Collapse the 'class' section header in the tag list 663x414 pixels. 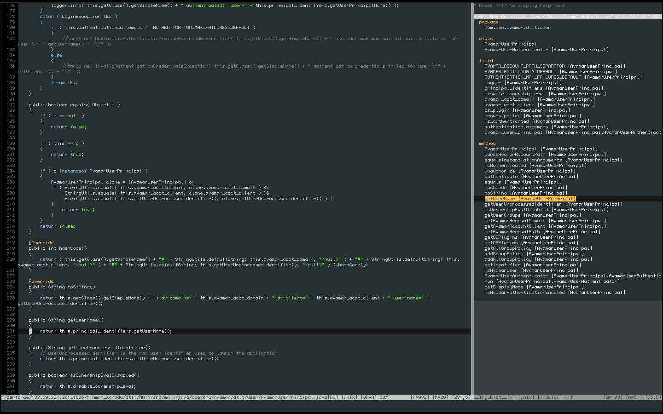(486, 39)
